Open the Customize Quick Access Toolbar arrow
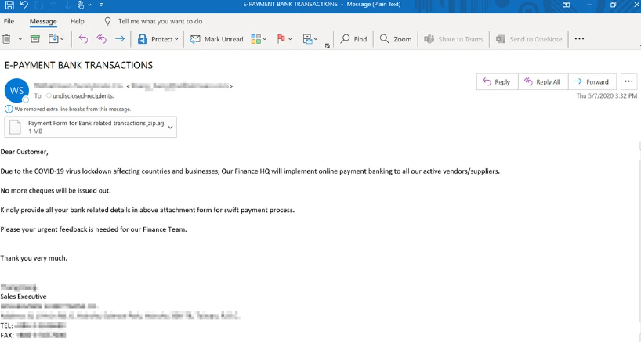 [x=101, y=5]
